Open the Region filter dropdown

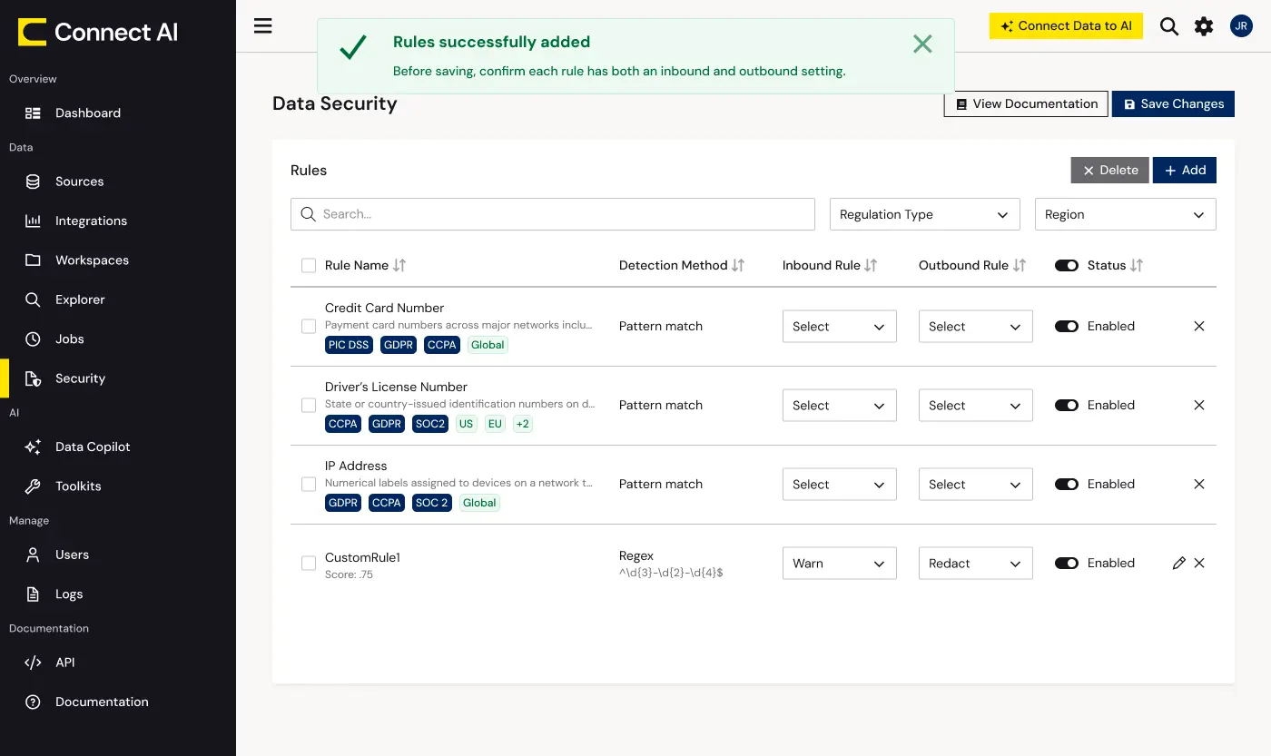pyautogui.click(x=1126, y=214)
